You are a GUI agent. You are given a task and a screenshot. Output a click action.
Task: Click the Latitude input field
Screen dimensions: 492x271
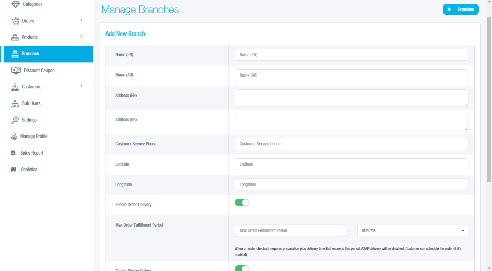pos(351,164)
